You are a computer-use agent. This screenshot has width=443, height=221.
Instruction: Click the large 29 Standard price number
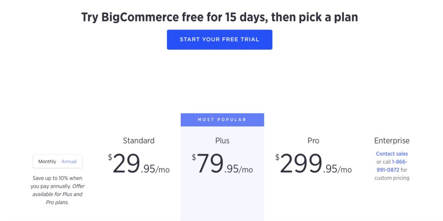[x=126, y=164]
